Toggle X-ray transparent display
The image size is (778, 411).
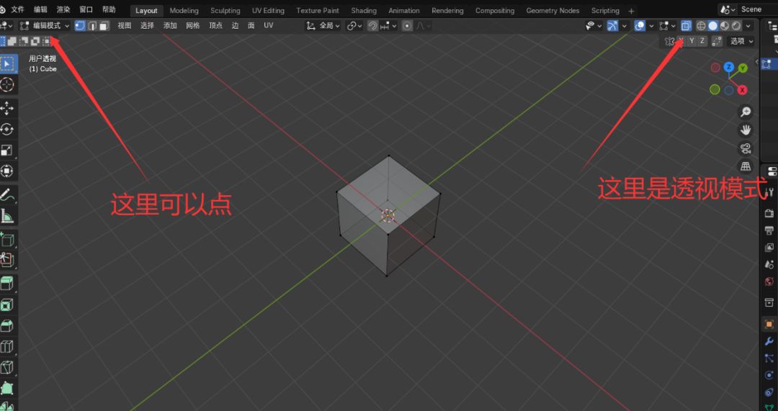click(x=686, y=26)
